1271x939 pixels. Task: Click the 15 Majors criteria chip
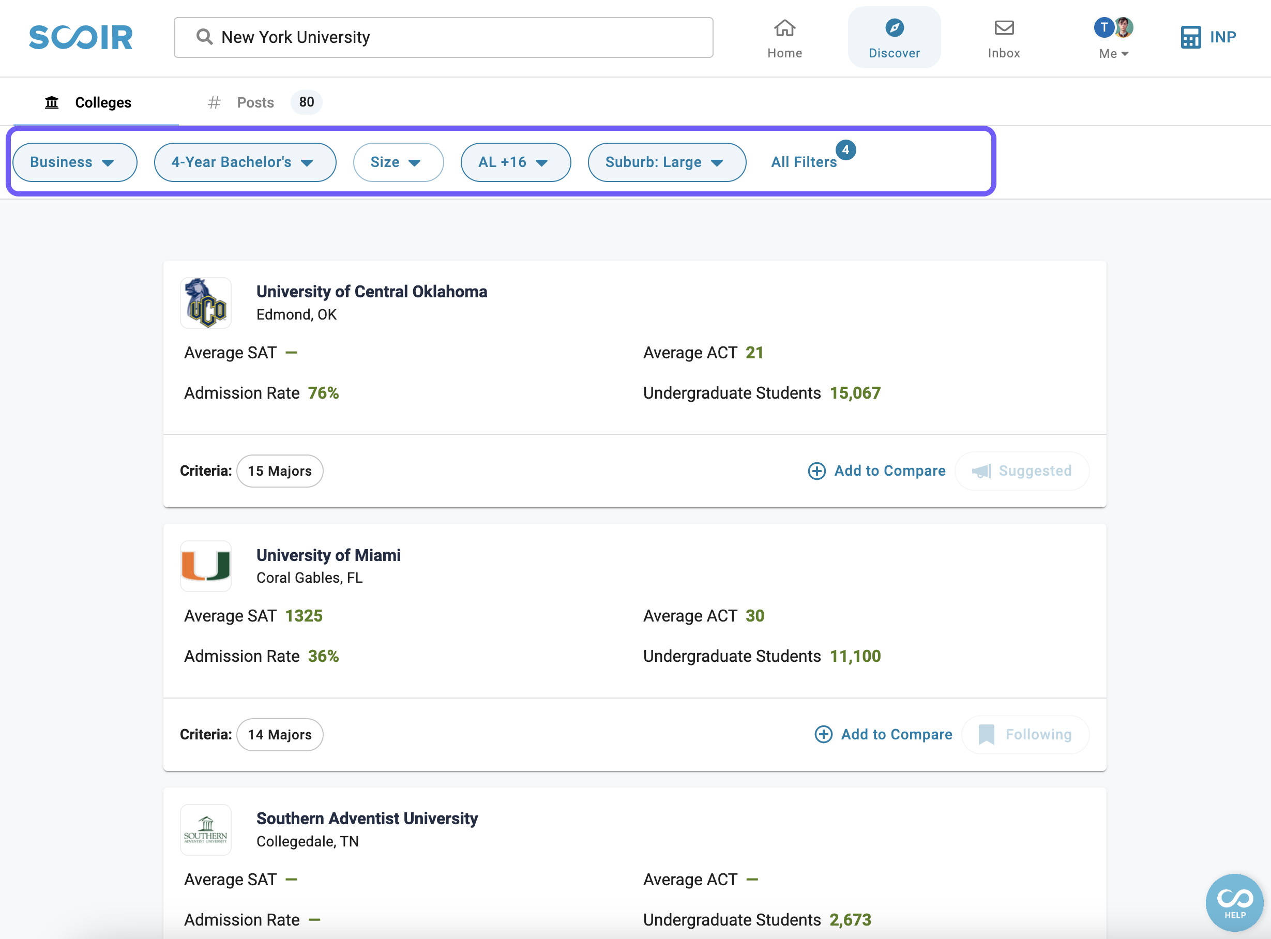[x=280, y=471]
